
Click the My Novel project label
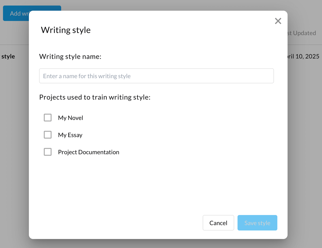70,118
